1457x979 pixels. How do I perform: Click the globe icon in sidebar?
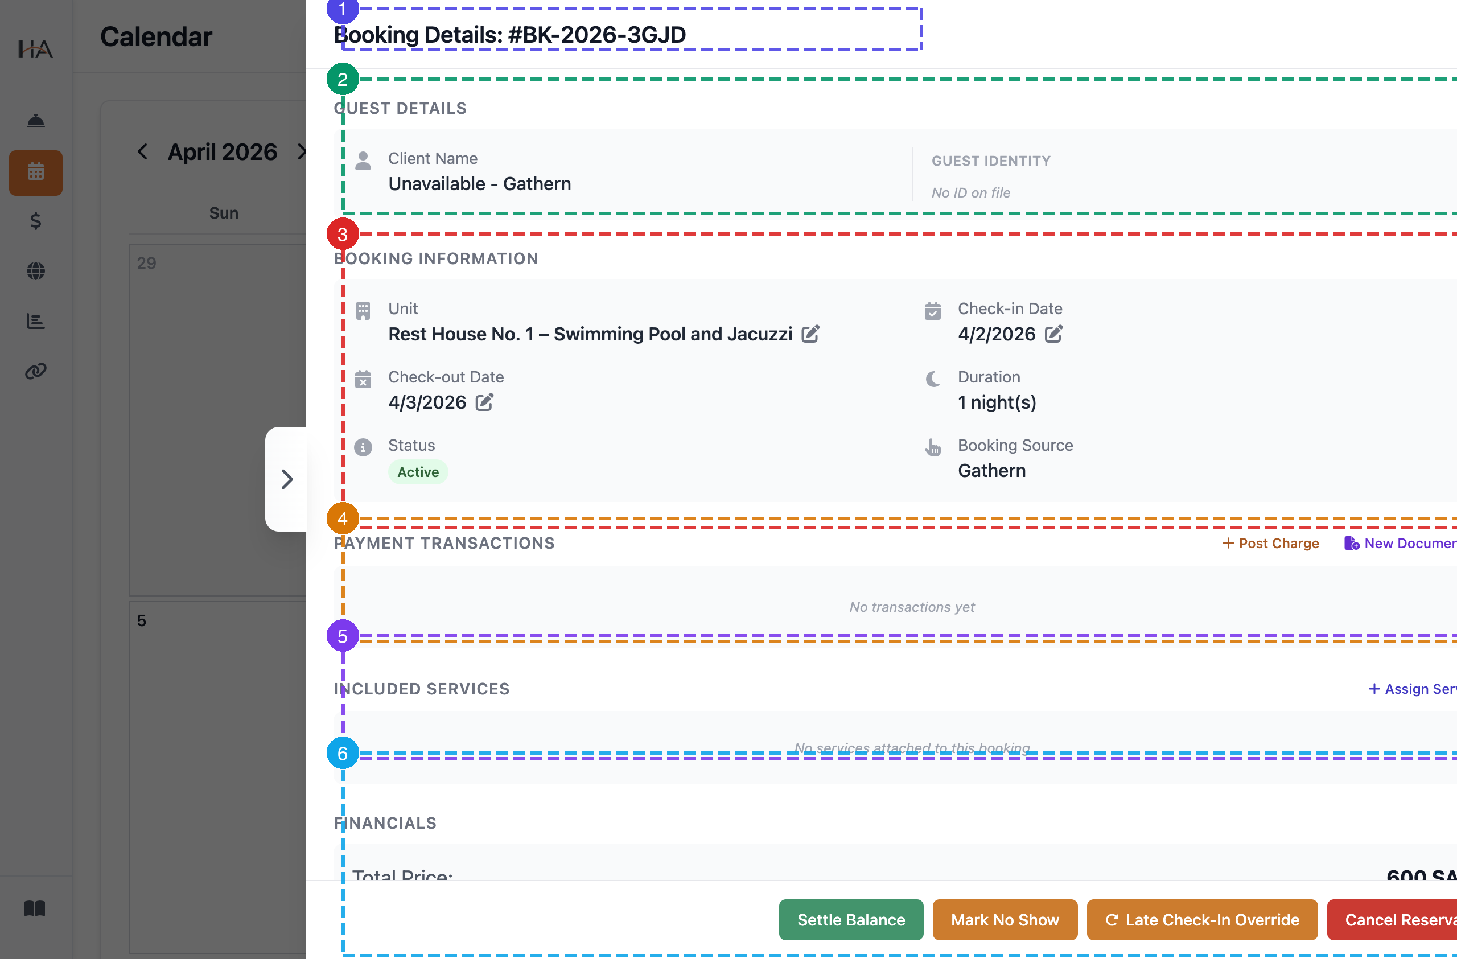[36, 271]
